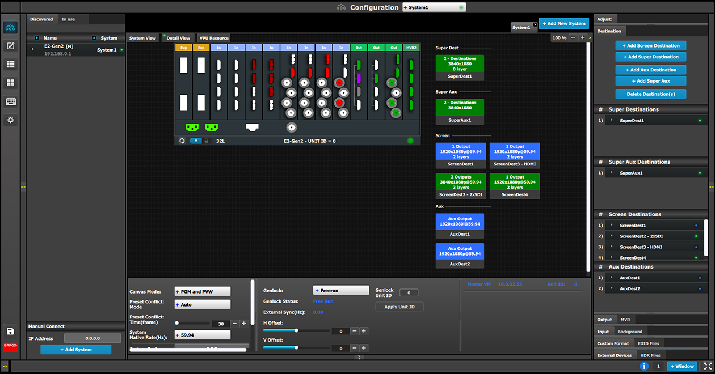Screen dimensions: 715x374
Task: Adjust the V Offset slider
Action: [296, 347]
